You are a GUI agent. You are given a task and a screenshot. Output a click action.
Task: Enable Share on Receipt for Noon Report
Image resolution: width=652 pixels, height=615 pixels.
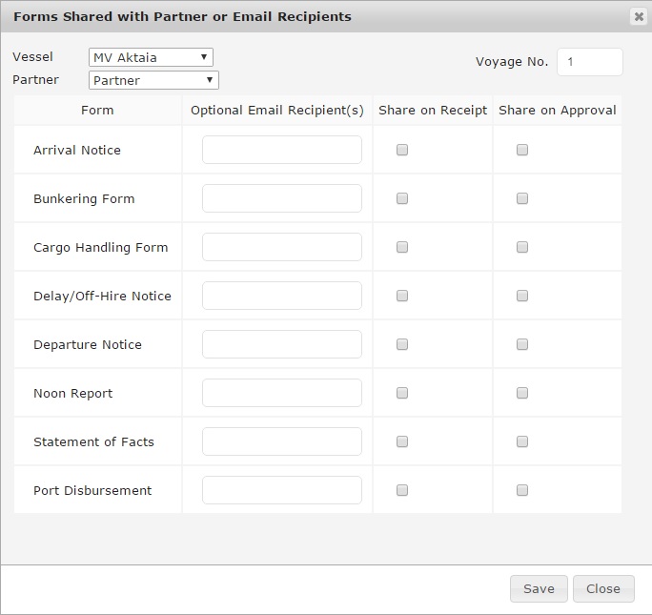[402, 393]
